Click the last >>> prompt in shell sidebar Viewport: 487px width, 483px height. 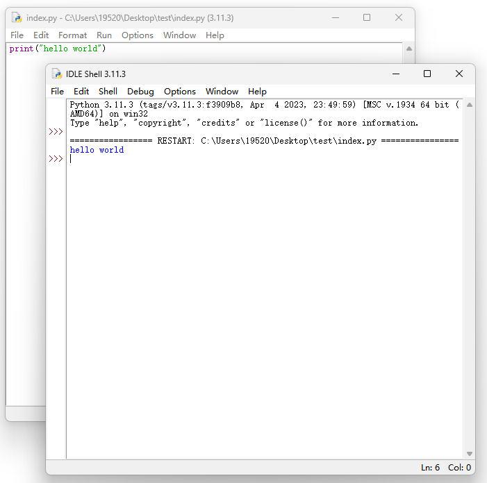[x=56, y=159]
